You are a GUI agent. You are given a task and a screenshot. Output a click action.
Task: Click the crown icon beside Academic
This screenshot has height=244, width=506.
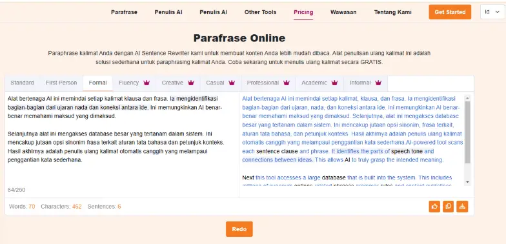[x=334, y=83]
